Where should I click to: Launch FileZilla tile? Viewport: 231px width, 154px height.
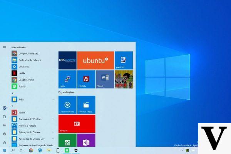(x=86, y=79)
